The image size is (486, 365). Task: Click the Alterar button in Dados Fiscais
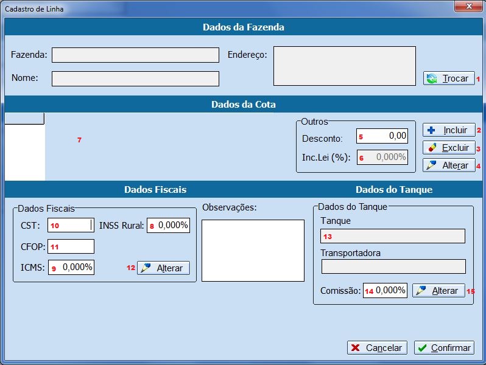[x=163, y=268]
